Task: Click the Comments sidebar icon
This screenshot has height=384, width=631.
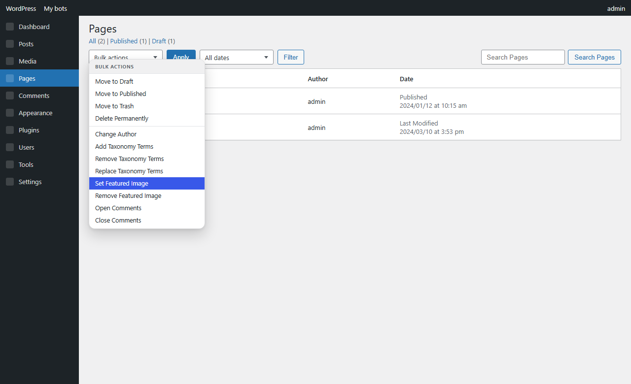Action: point(10,96)
